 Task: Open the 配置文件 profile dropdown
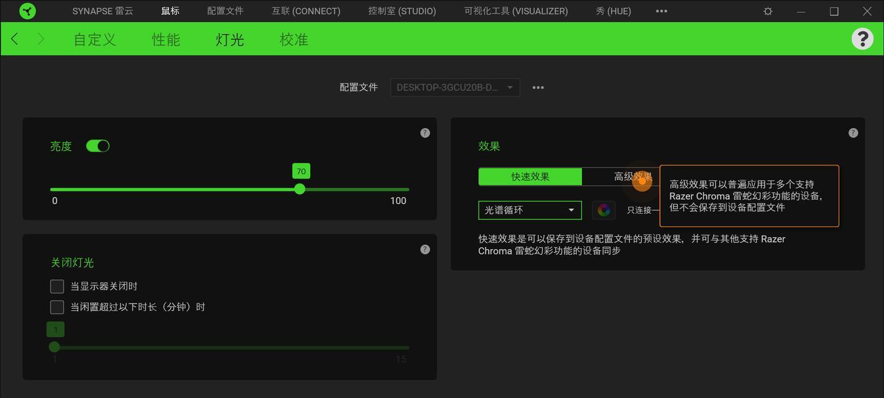click(x=455, y=88)
